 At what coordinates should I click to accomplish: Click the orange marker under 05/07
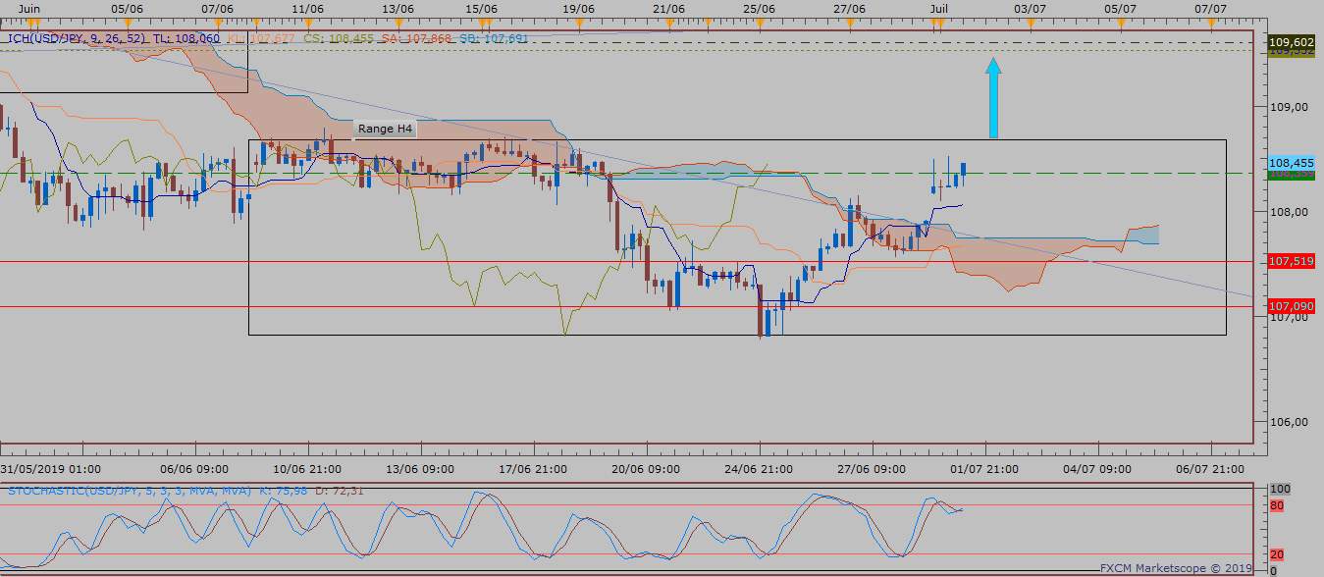(x=1120, y=23)
